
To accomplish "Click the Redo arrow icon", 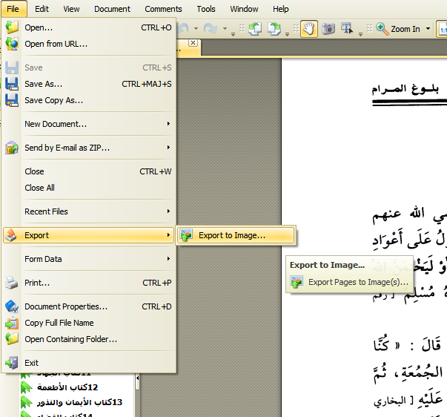I will point(211,29).
